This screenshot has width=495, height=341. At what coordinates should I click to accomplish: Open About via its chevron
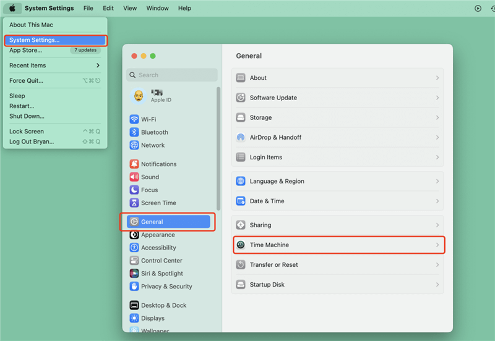[437, 78]
